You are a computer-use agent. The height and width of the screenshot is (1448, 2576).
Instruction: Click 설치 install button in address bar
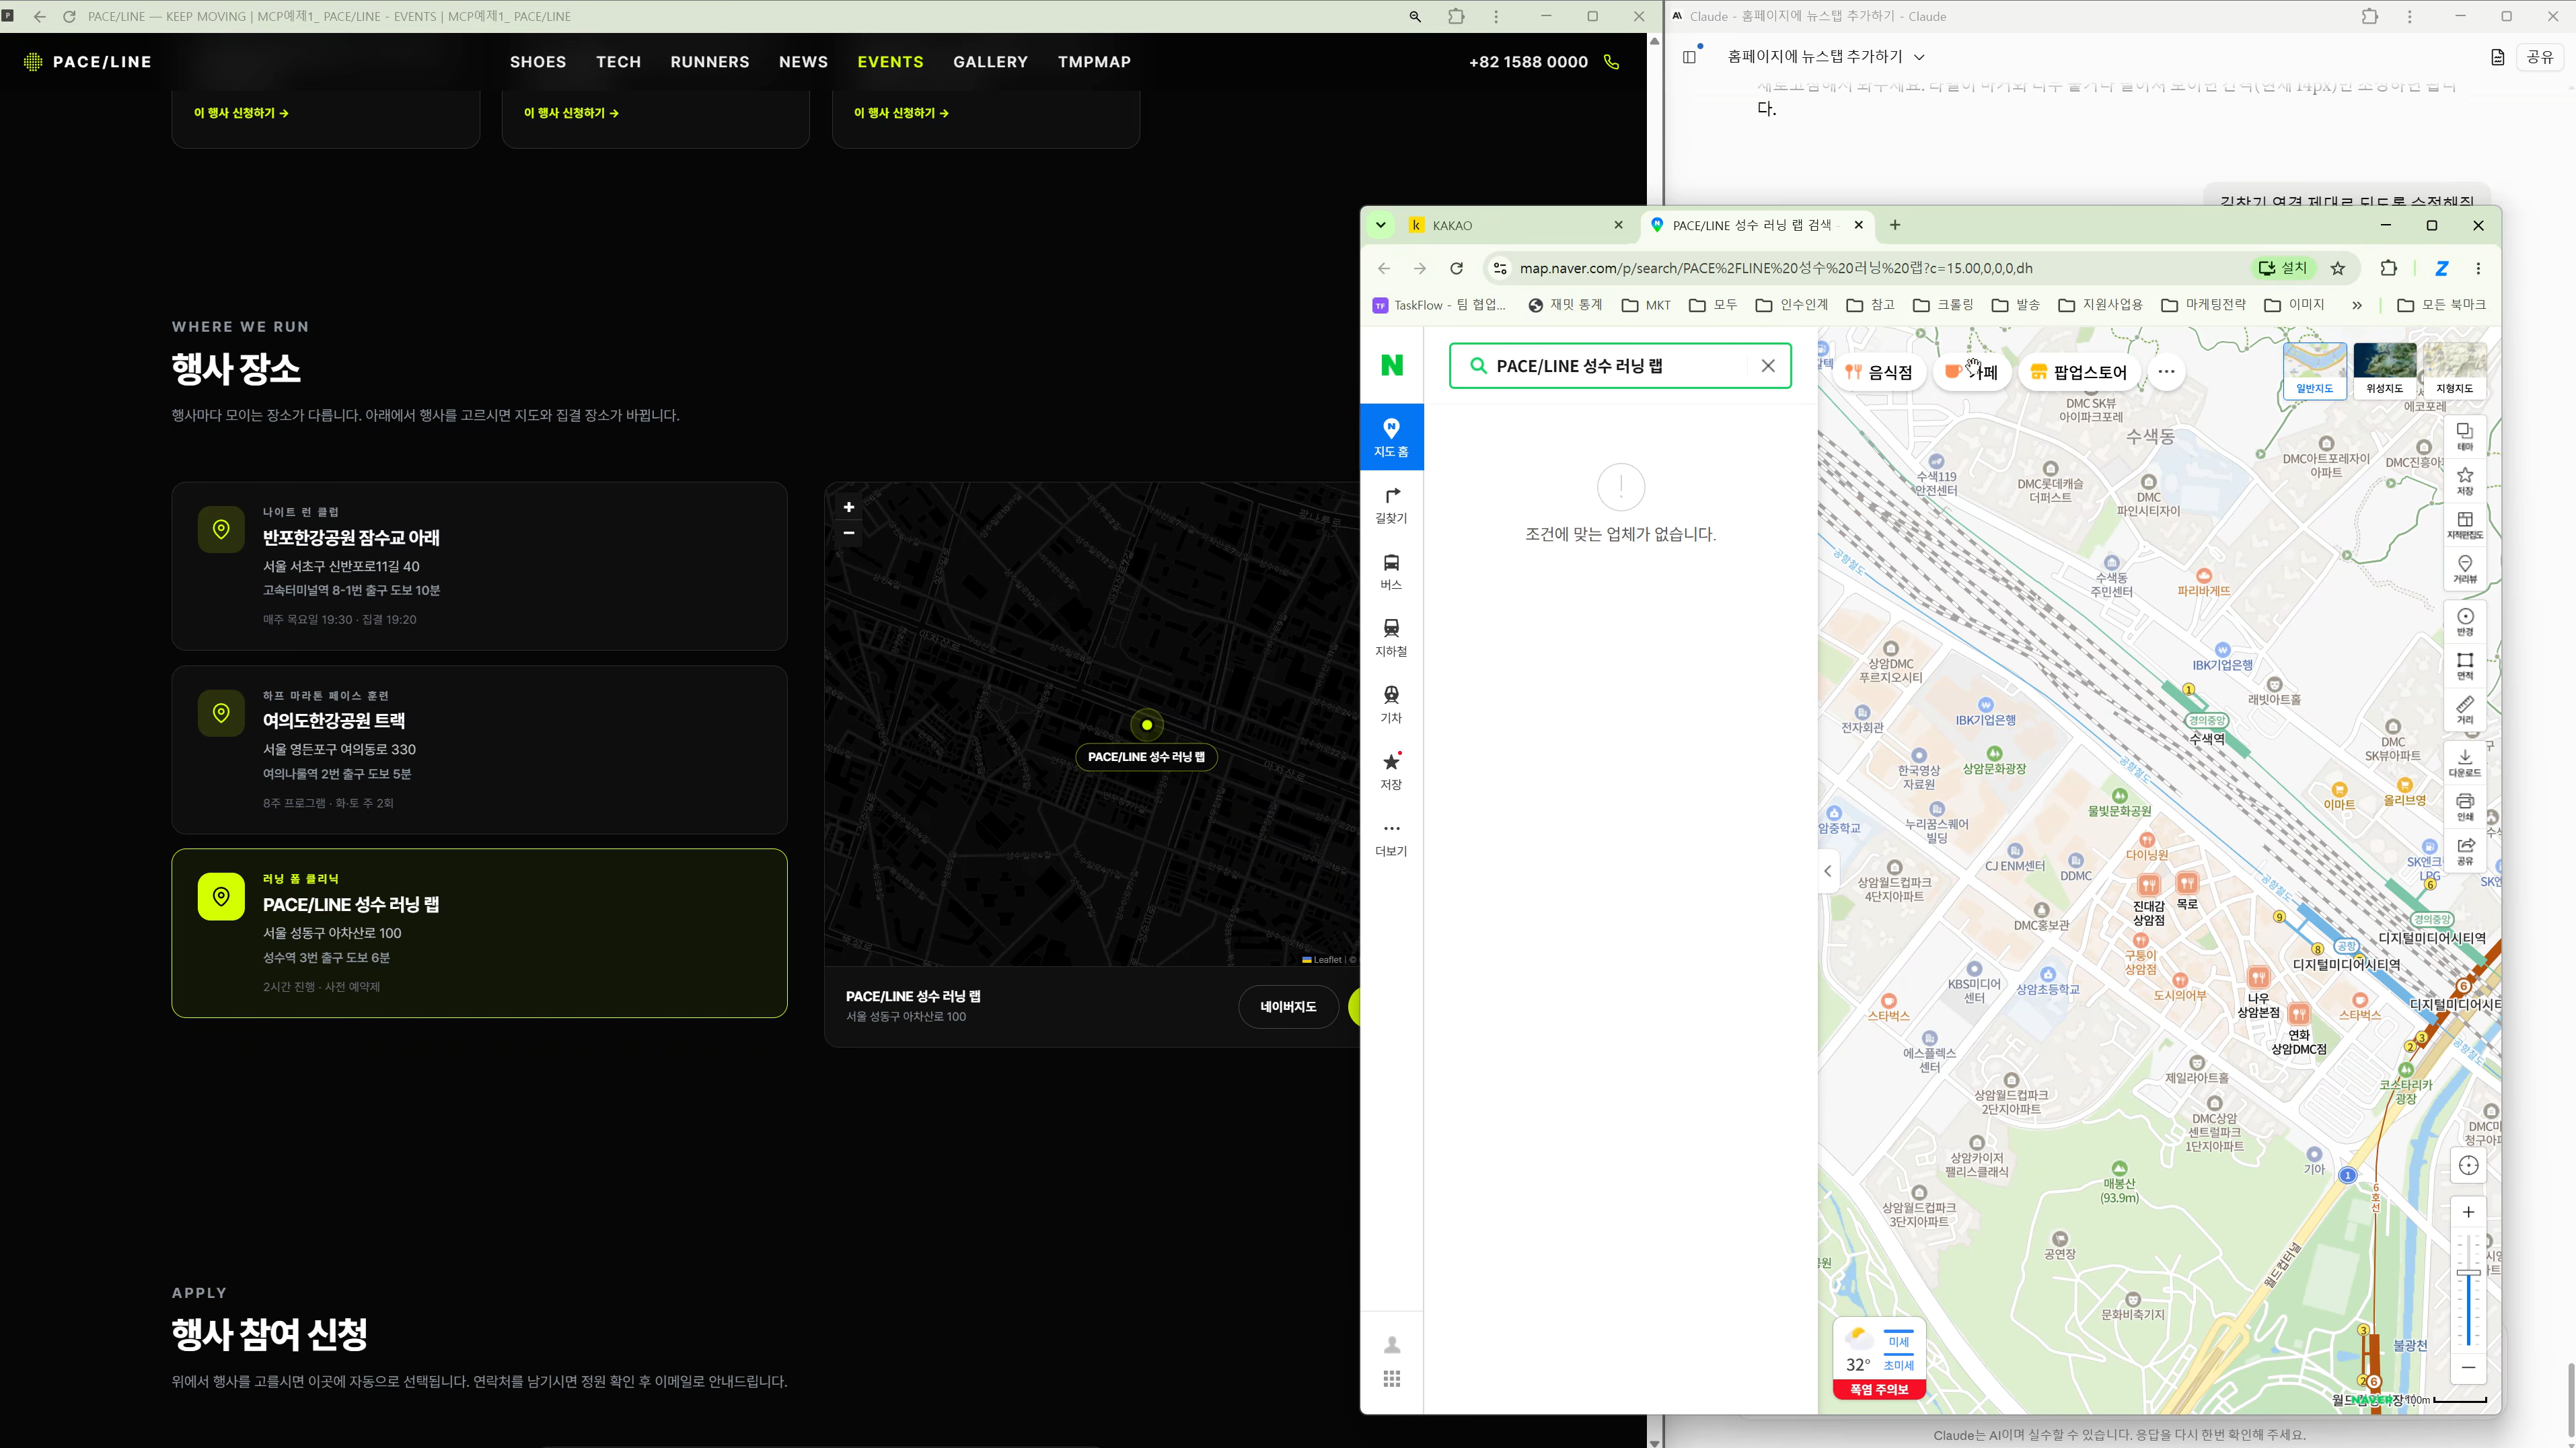point(2282,268)
